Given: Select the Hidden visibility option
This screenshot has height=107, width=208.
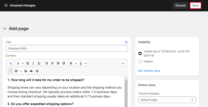Looking at the screenshot, I should click(x=140, y=61).
